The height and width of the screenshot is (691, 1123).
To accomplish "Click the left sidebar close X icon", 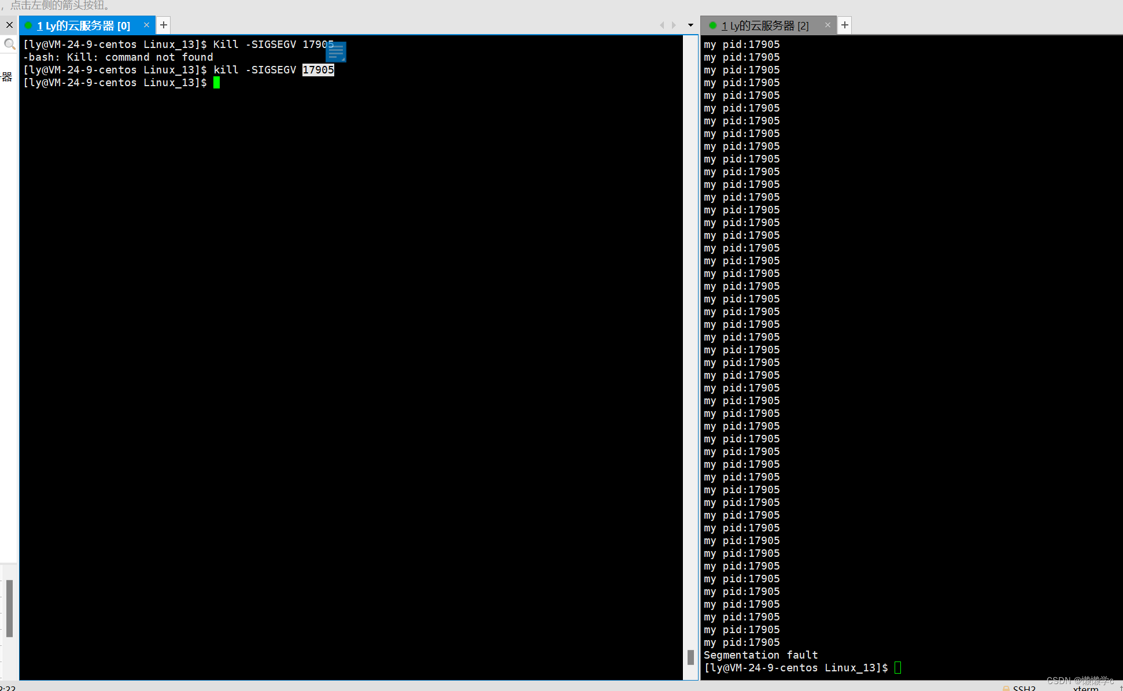I will 9,25.
